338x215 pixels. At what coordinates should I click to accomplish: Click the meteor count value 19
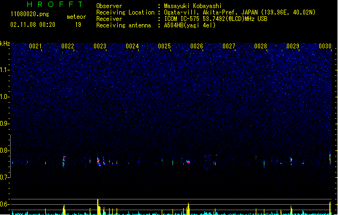point(78,25)
